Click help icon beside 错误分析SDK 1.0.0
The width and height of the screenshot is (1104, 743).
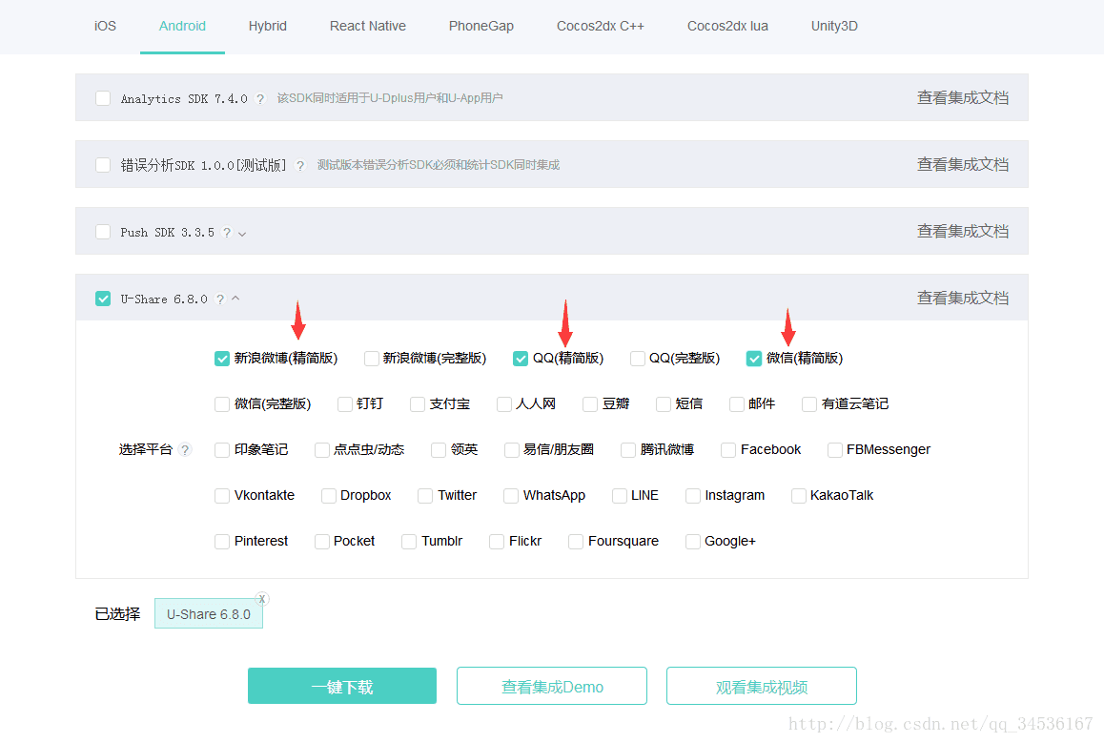(x=300, y=166)
